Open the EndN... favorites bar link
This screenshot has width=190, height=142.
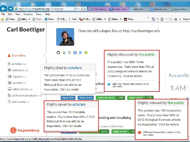(x=85, y=19)
